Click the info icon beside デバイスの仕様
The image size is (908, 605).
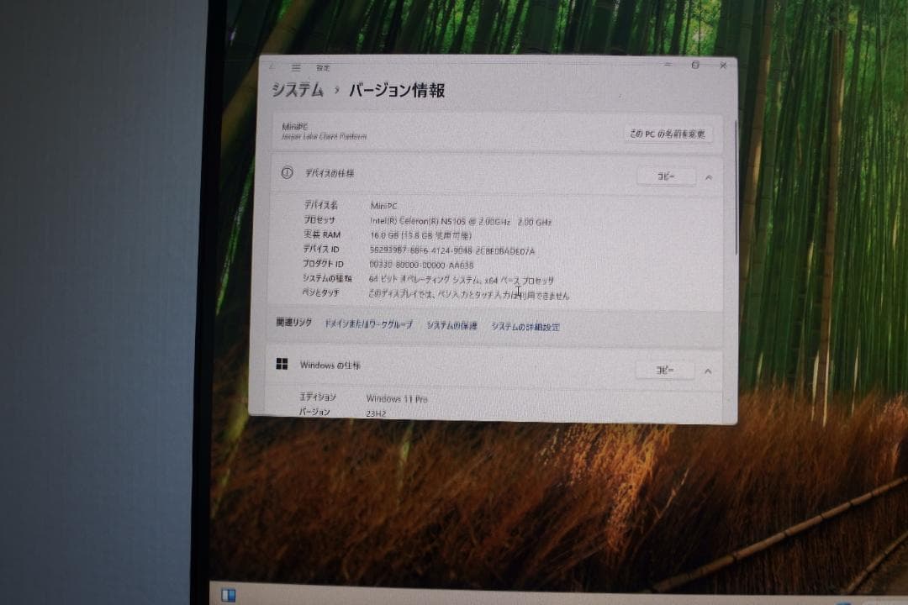coord(286,174)
